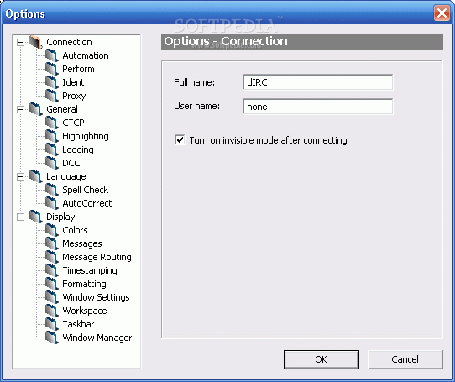Click the Highlighting book icon
Image resolution: width=455 pixels, height=382 pixels.
tap(52, 136)
